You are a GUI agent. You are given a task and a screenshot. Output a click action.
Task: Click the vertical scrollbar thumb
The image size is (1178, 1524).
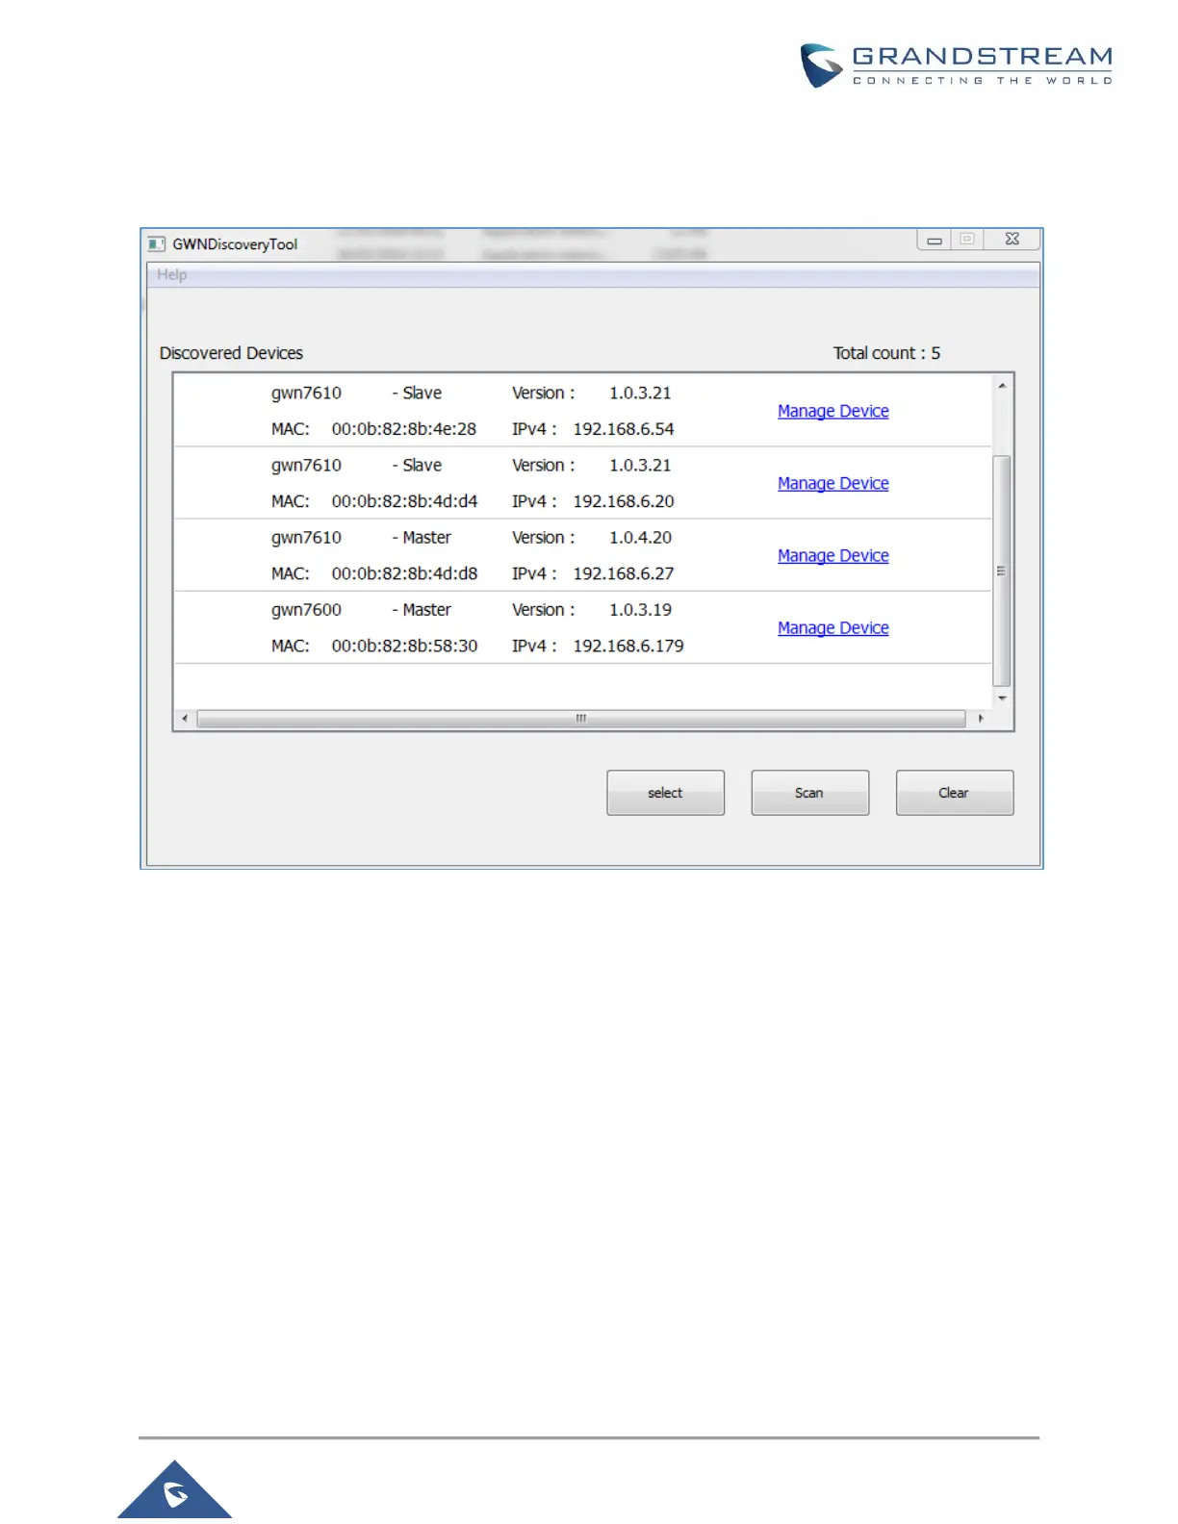pyautogui.click(x=1002, y=571)
